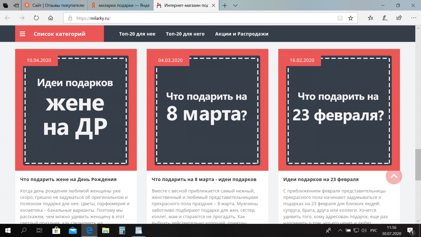
Task: Open reading view icon in address bar
Action: (340, 18)
